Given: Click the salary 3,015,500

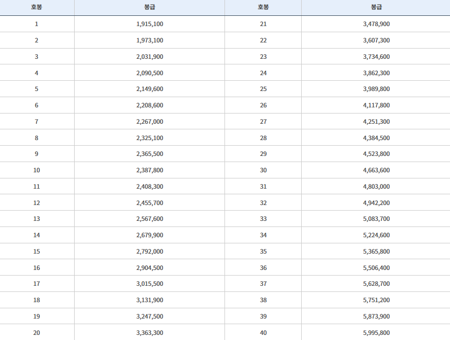Looking at the screenshot, I should [x=149, y=283].
